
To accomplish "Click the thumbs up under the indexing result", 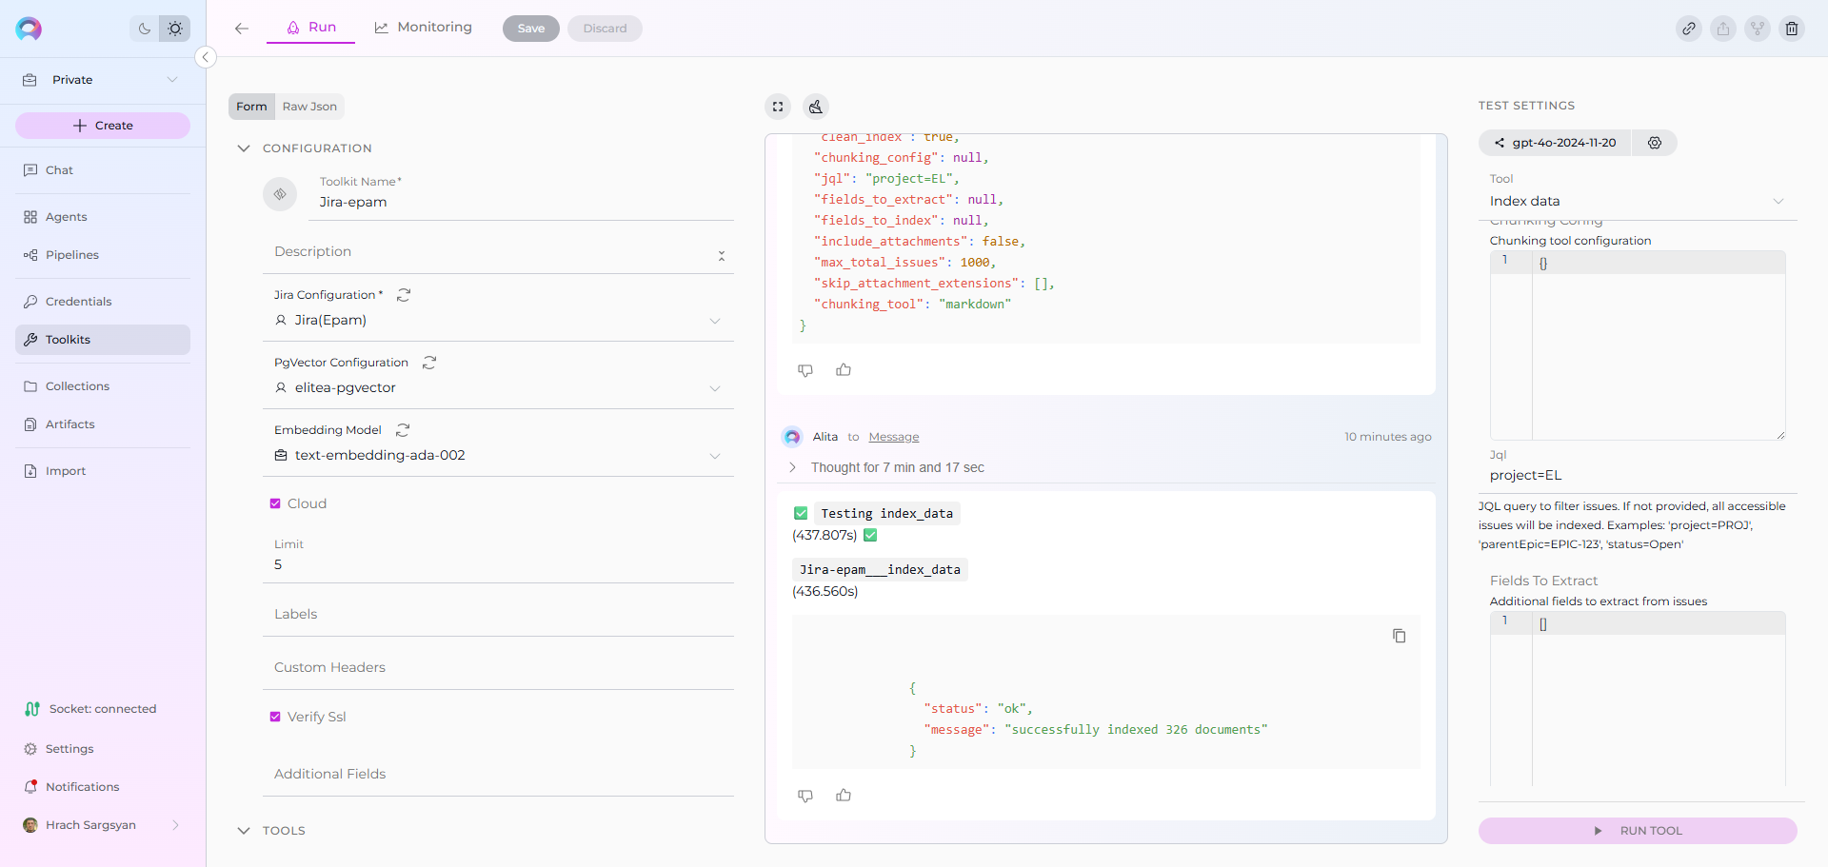I will [844, 796].
